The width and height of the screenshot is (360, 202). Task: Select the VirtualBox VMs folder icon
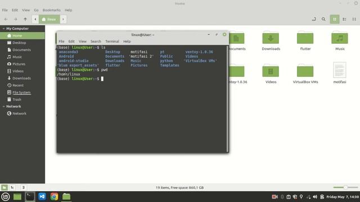(x=305, y=71)
